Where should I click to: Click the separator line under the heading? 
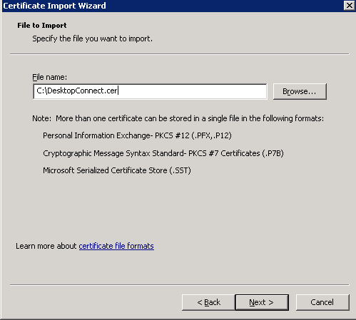click(x=180, y=54)
